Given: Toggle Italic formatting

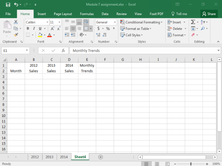Looking at the screenshot, I should (34, 28).
